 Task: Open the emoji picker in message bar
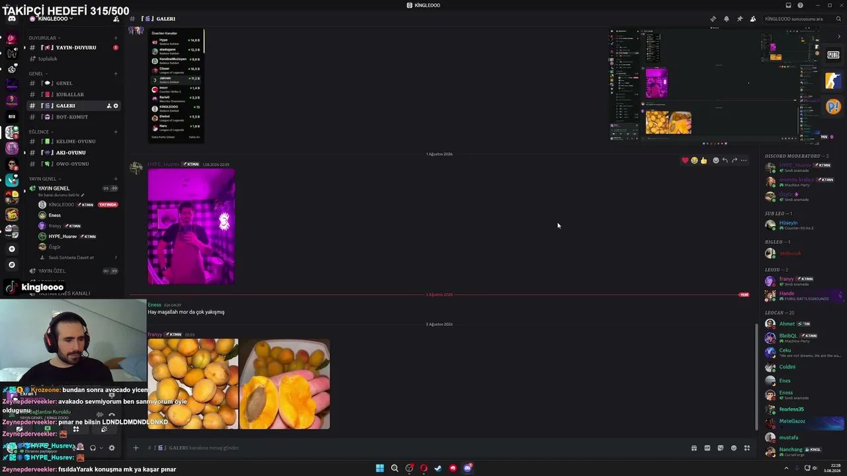click(734, 448)
